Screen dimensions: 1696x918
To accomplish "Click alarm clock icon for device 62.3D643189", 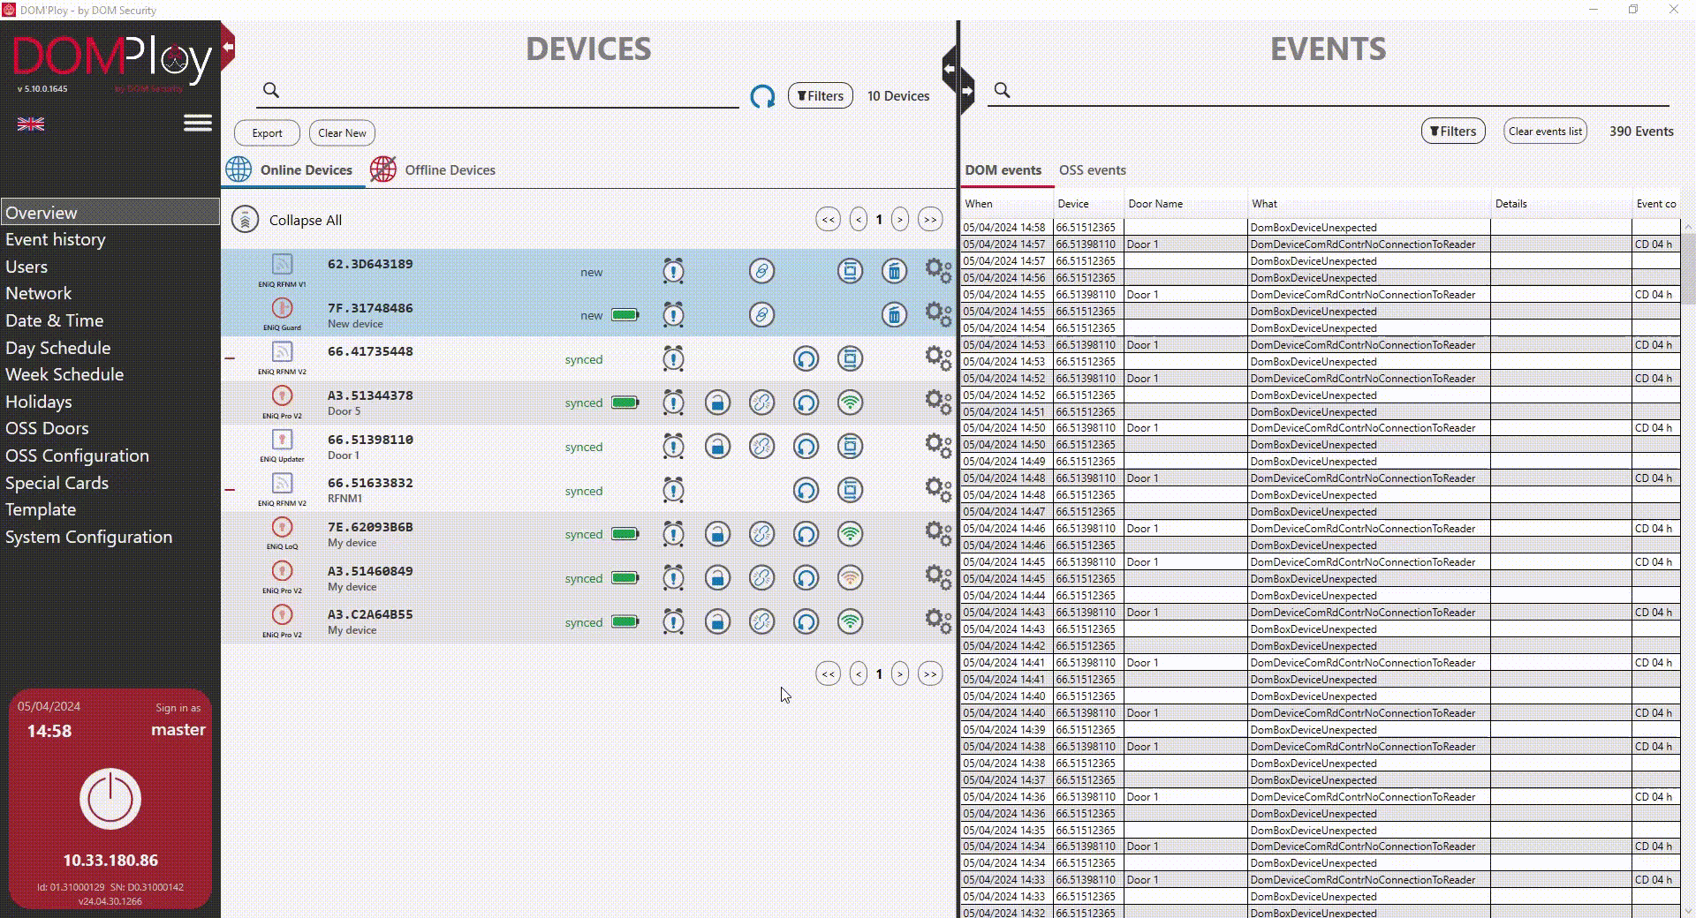I will [673, 271].
